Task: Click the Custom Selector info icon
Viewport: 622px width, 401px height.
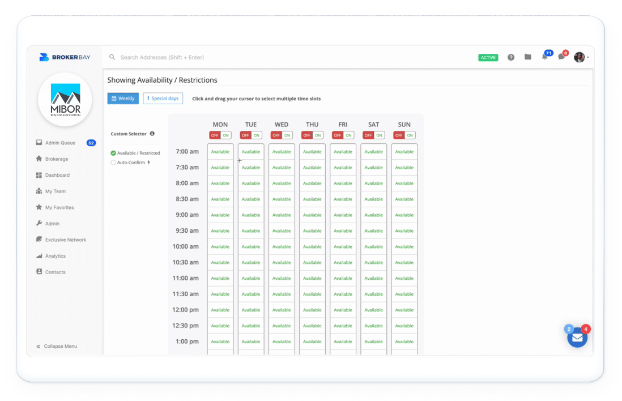Action: click(x=152, y=134)
